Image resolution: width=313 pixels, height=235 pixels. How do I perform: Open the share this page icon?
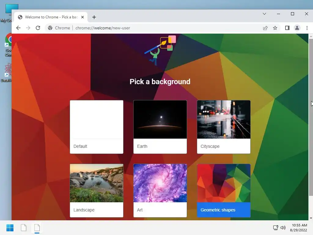[265, 28]
